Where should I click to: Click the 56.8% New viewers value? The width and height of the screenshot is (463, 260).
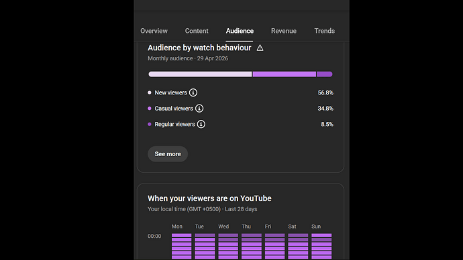pos(325,92)
